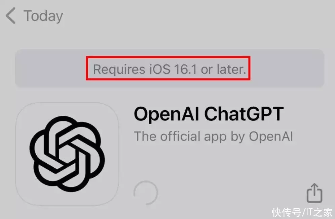Viewport: 335px width, 219px height.
Task: Tap the ChatGPT app icon
Action: [67, 154]
